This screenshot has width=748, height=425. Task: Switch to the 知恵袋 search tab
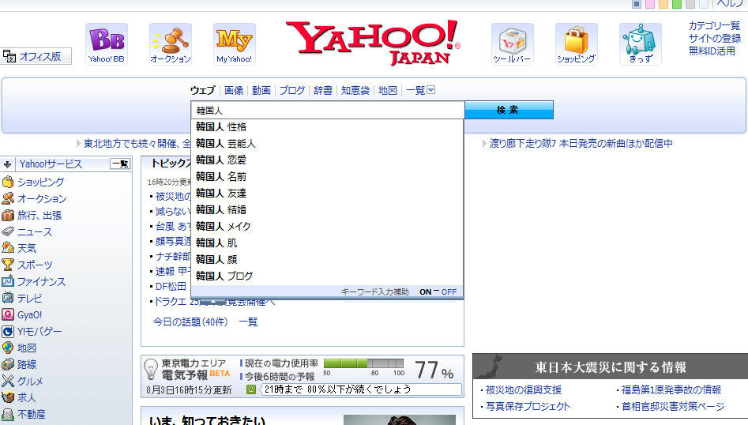(x=355, y=90)
